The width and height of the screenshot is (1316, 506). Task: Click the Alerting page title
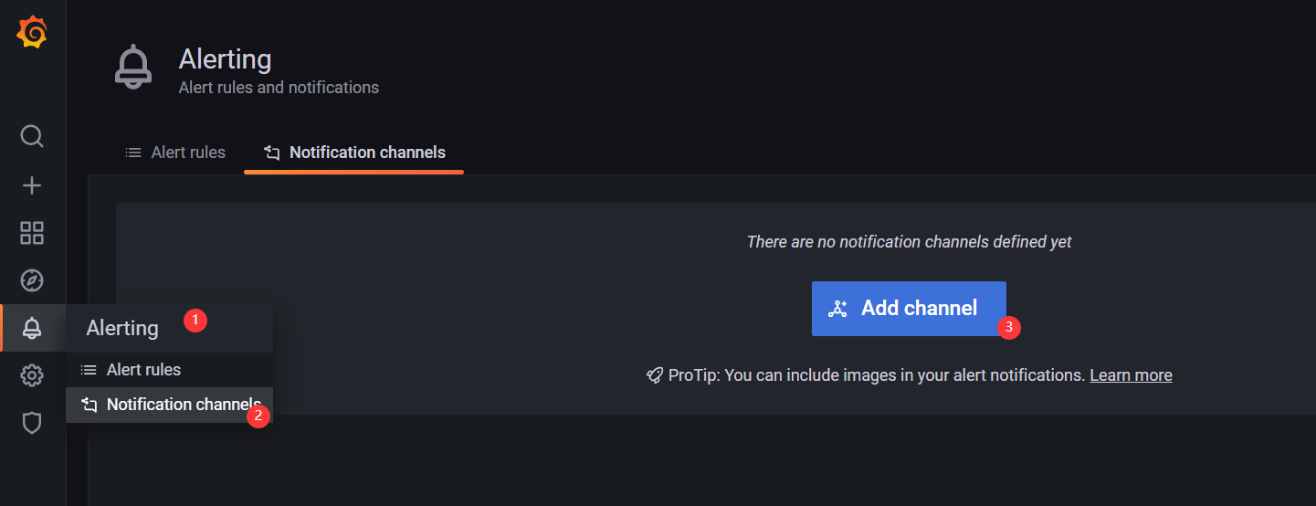coord(225,59)
